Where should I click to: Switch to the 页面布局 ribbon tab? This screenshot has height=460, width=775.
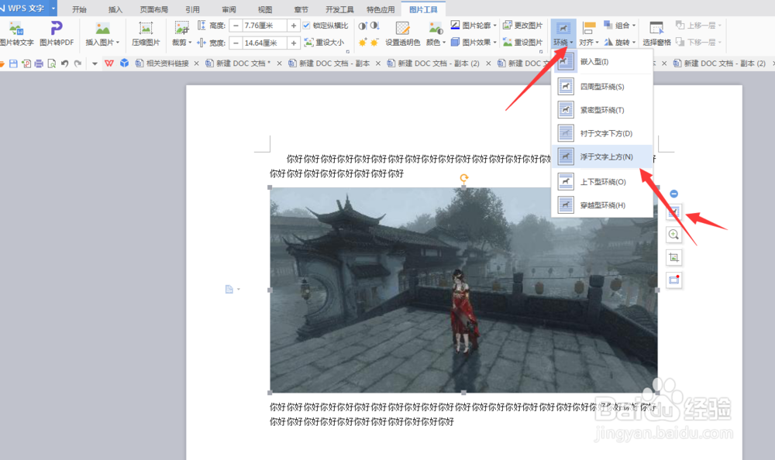click(153, 9)
